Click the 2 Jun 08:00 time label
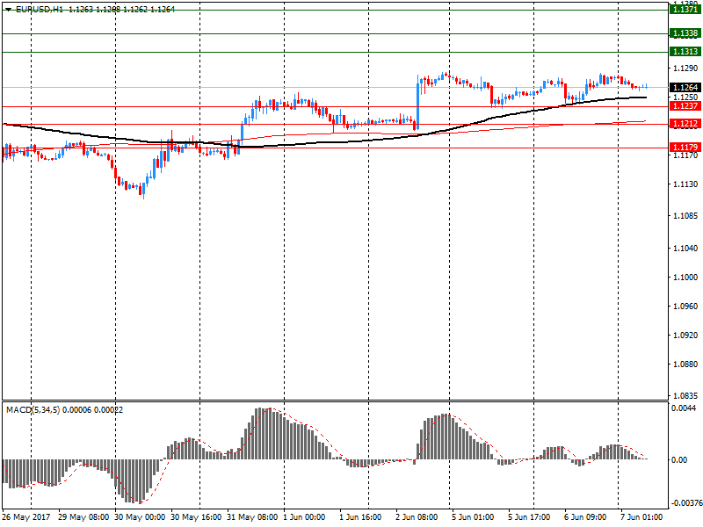703x527 pixels. pos(417,517)
